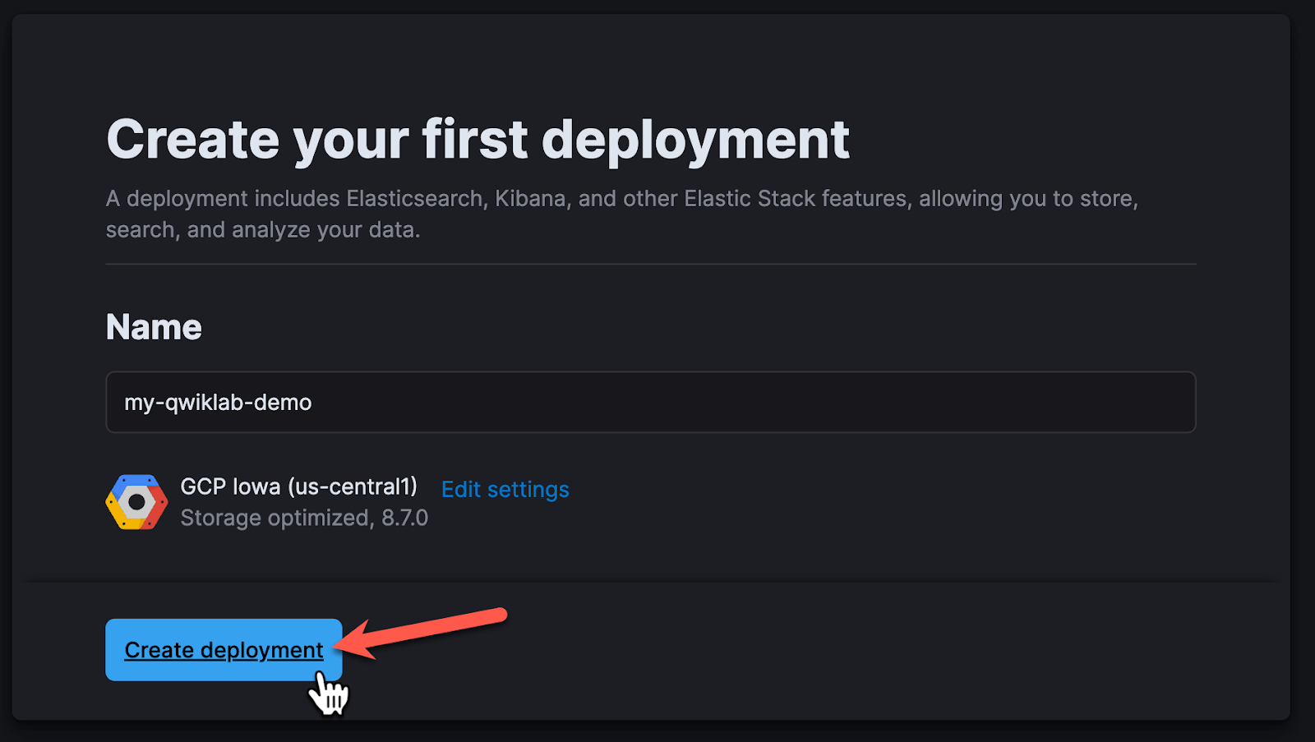
Task: Click the "Create your first deployment" heading
Action: point(477,139)
